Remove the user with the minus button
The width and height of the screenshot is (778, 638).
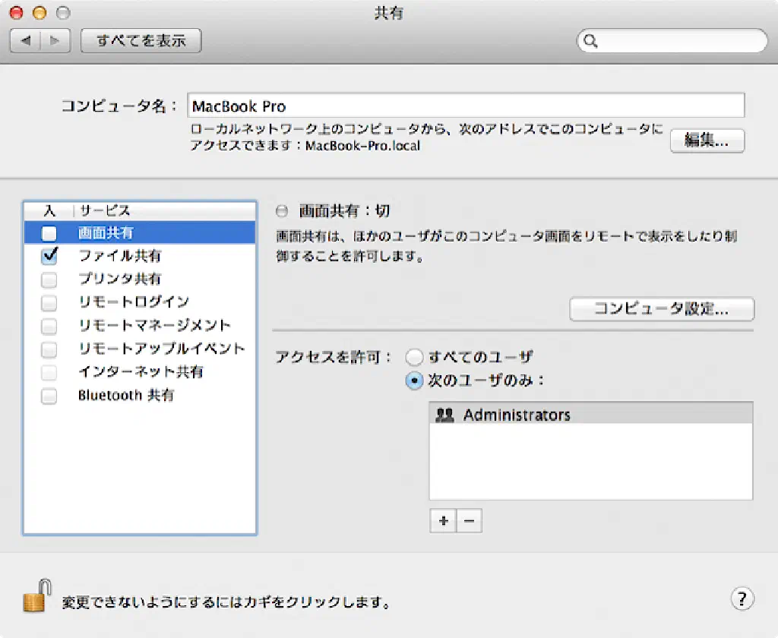[469, 521]
